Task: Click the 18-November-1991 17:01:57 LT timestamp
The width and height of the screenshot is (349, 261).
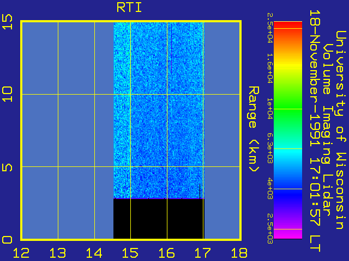Action: tap(315, 131)
